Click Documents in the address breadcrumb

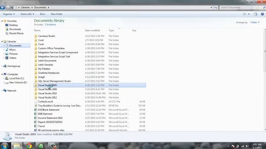click(x=40, y=7)
